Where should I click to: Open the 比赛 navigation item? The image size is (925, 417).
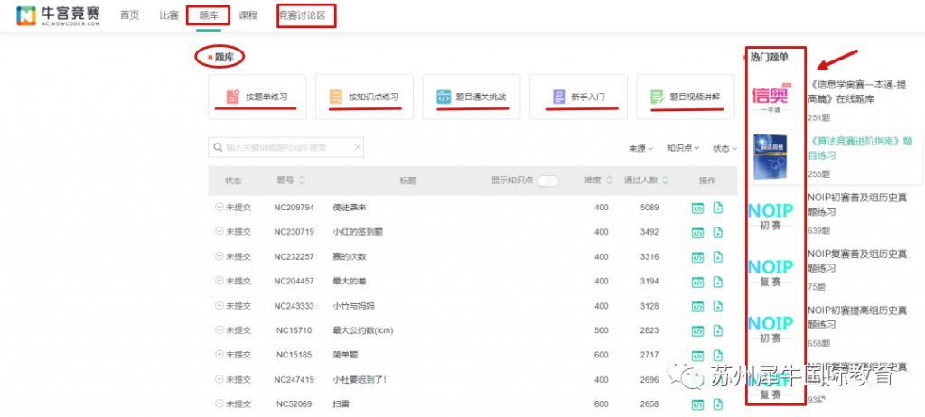169,15
